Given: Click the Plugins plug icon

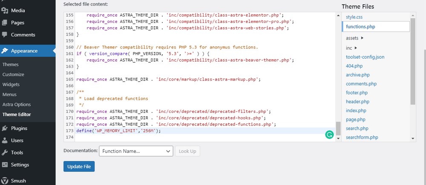Looking at the screenshot, I should click(x=5, y=128).
